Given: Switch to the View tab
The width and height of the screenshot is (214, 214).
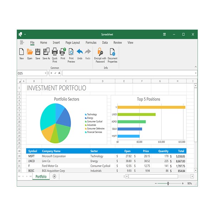Looking at the screenshot, I should pos(130,42).
